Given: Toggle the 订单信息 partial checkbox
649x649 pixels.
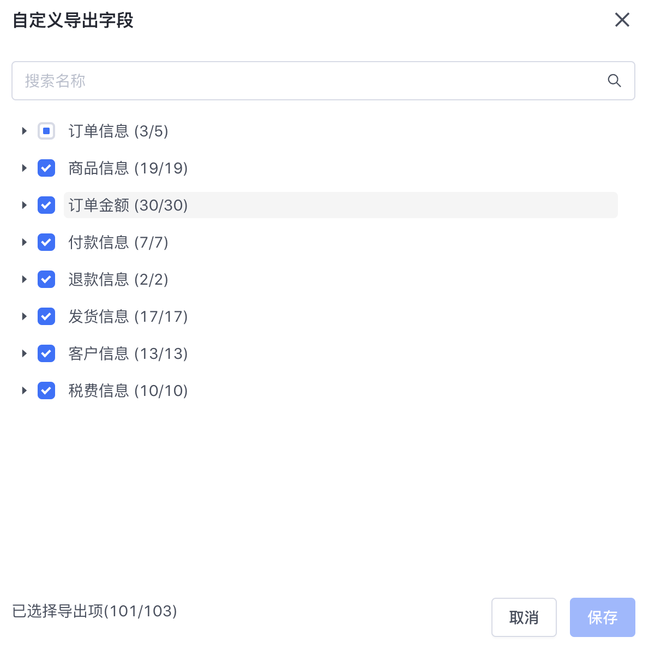Looking at the screenshot, I should coord(46,131).
